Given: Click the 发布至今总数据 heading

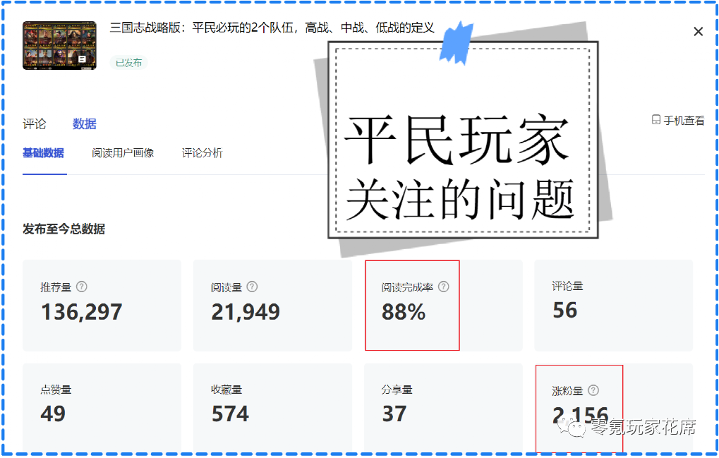Looking at the screenshot, I should (x=64, y=229).
